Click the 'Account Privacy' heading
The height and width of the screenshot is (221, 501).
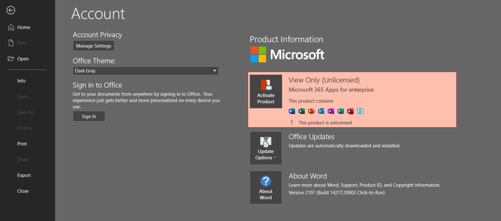pyautogui.click(x=97, y=35)
